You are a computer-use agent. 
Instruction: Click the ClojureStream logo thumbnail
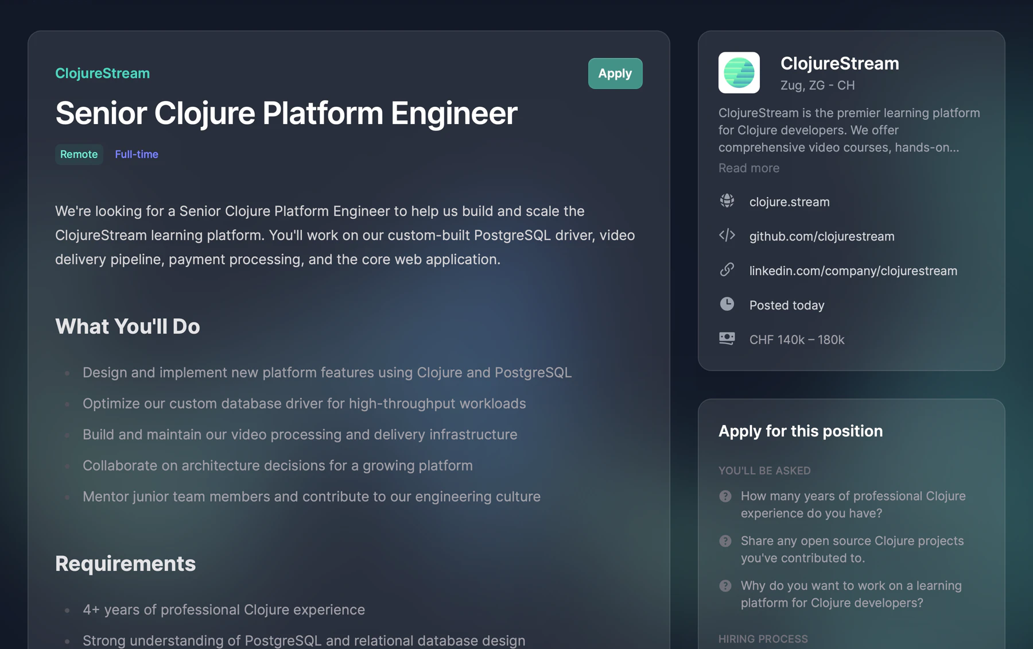(x=739, y=73)
